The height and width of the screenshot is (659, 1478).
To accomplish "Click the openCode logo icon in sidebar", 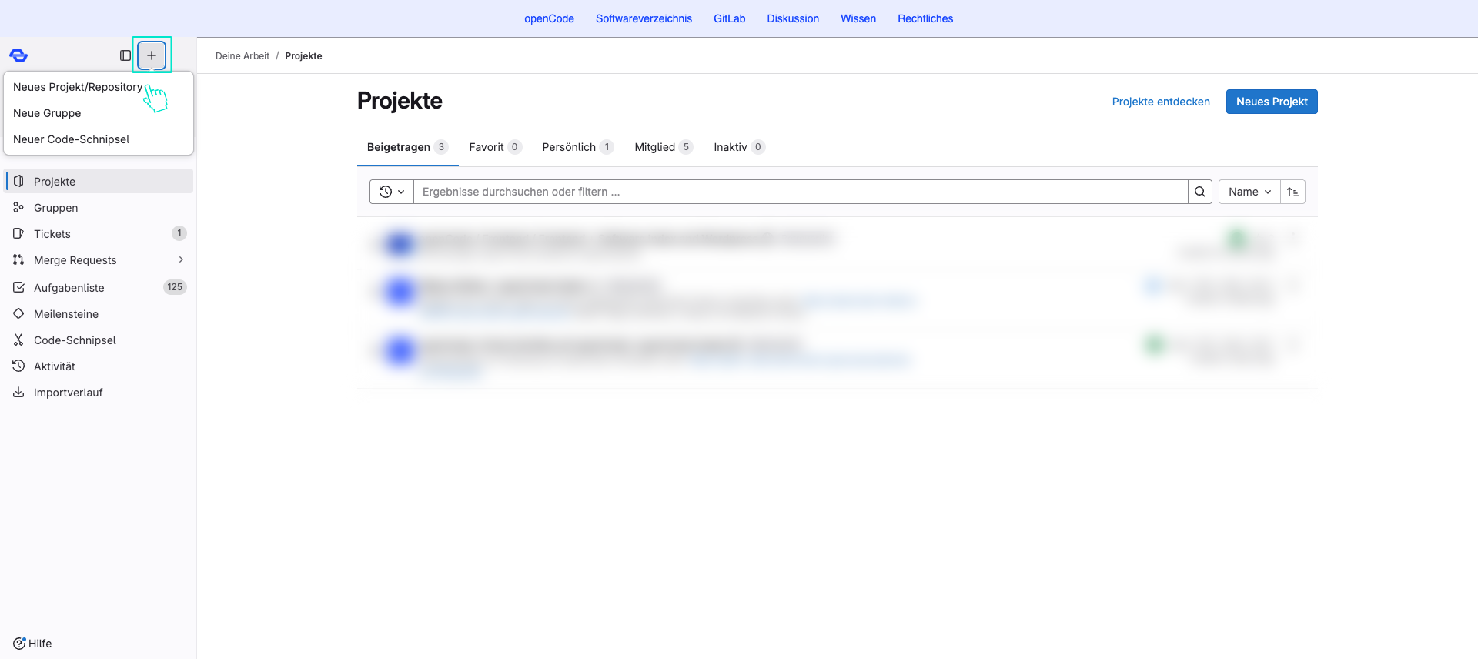I will coord(18,55).
